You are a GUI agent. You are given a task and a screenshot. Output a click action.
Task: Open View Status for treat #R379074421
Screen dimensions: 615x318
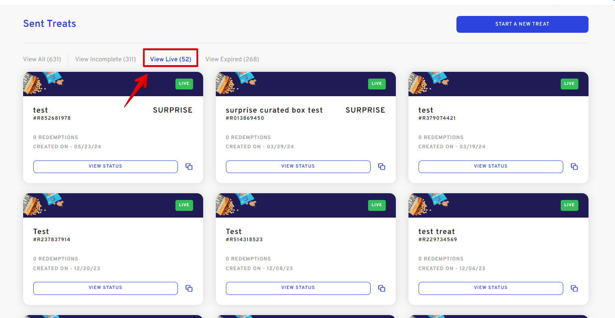(490, 166)
